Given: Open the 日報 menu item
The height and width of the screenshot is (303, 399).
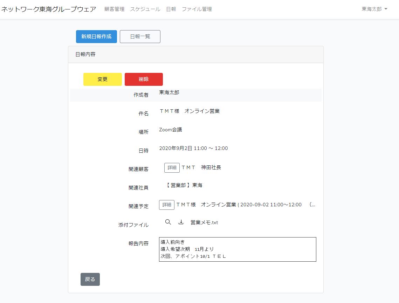Looking at the screenshot, I should pyautogui.click(x=171, y=9).
